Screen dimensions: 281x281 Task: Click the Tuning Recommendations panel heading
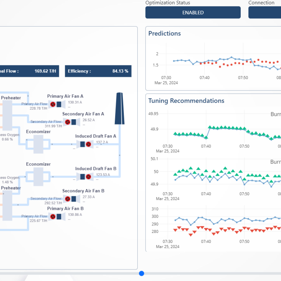(186, 101)
